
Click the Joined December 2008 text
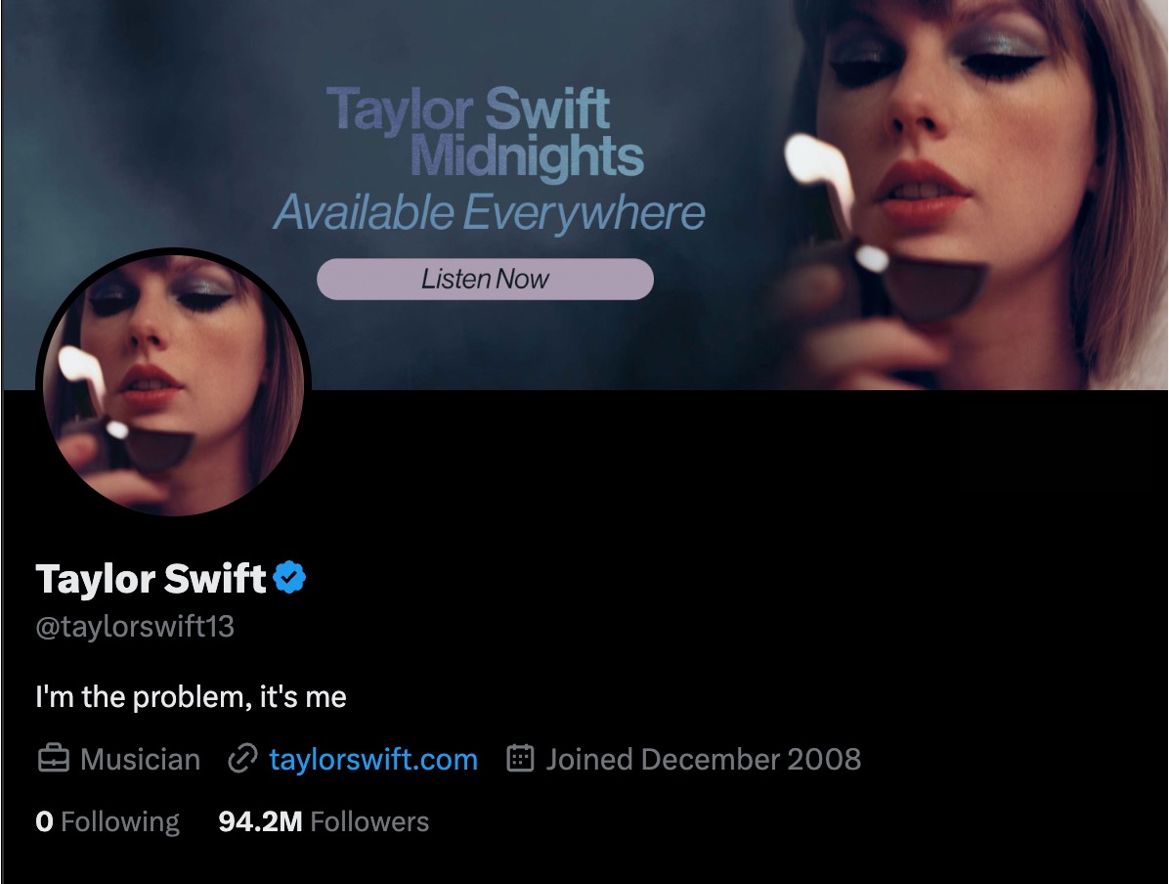coord(703,760)
